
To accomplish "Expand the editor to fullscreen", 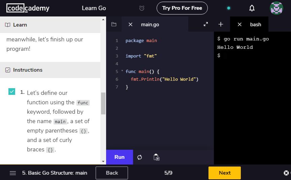I will [x=206, y=24].
